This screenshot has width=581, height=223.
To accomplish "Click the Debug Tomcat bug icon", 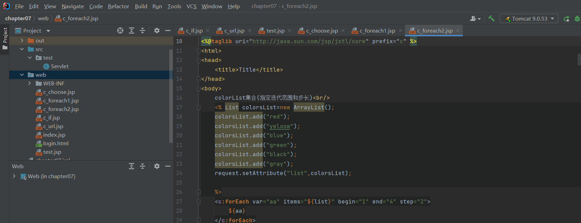I will point(577,18).
